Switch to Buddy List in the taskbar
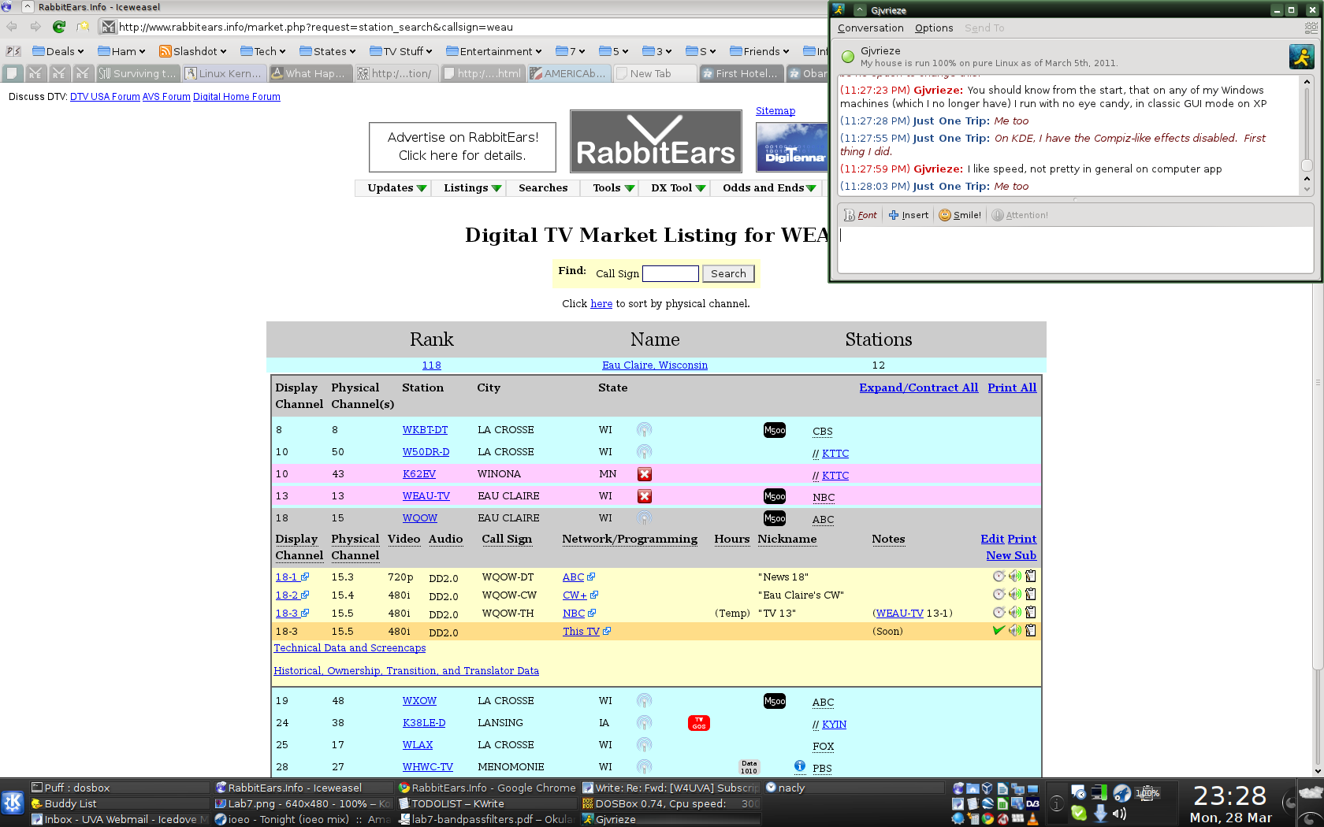Viewport: 1324px width, 827px height. click(119, 803)
